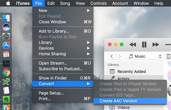
Task: Open the Controls menu
Action: 99,3
